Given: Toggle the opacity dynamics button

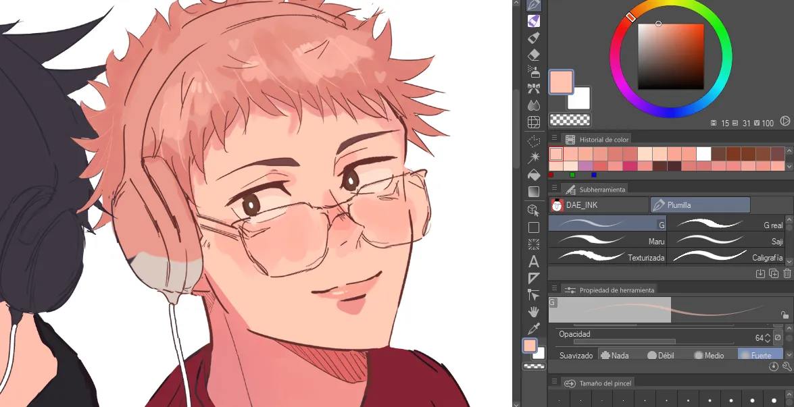Looking at the screenshot, I should click(778, 337).
